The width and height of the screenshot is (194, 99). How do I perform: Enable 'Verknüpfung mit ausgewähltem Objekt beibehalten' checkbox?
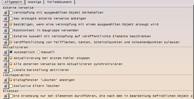pos(11,12)
